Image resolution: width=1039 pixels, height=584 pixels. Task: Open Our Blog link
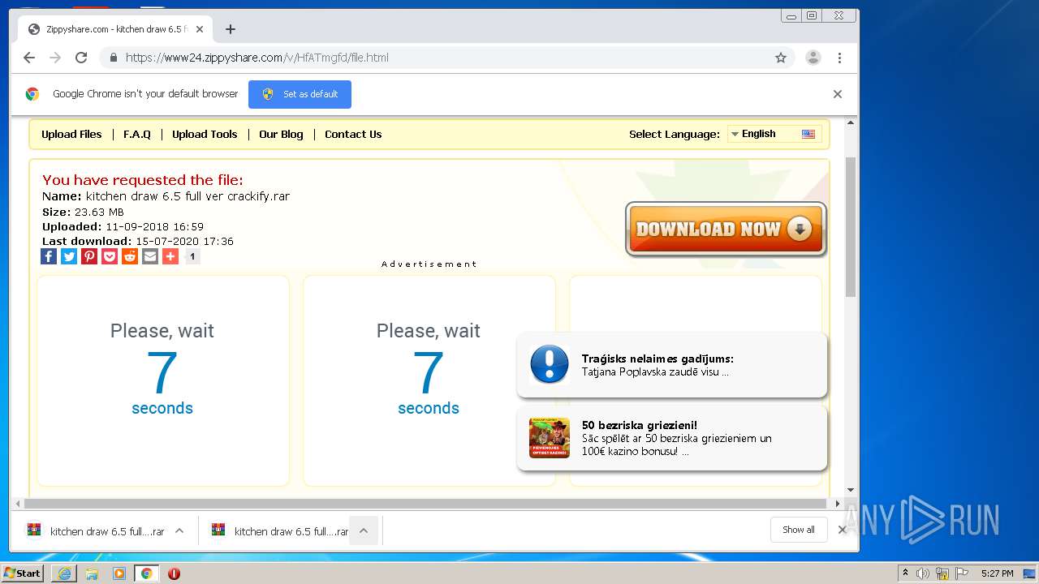point(281,135)
